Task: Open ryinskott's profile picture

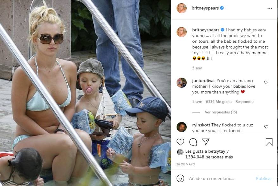Action: [182, 127]
